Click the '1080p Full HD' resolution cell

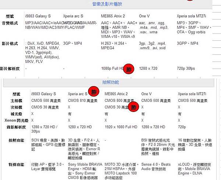[113, 69]
